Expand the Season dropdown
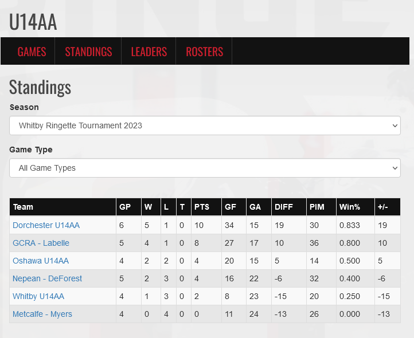 205,125
